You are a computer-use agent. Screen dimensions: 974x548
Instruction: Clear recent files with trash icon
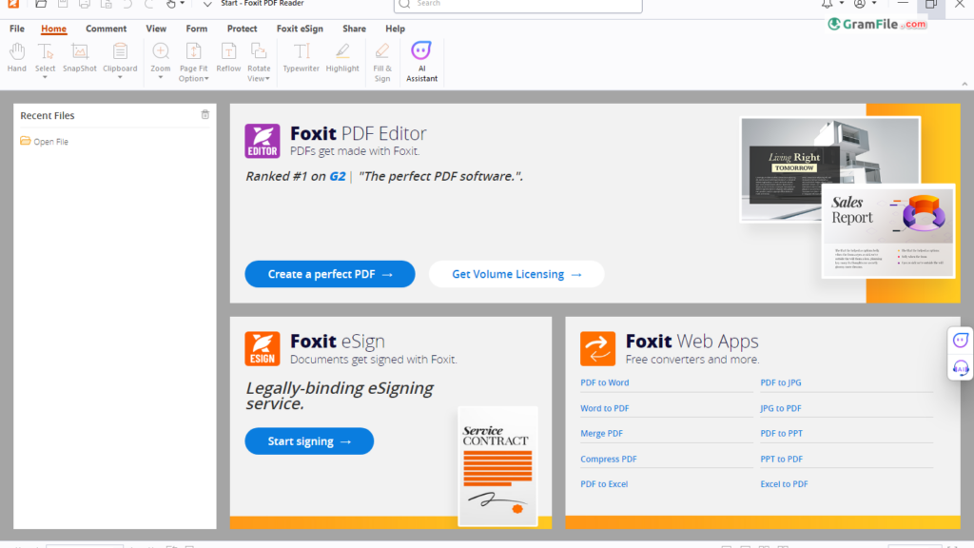pos(205,114)
